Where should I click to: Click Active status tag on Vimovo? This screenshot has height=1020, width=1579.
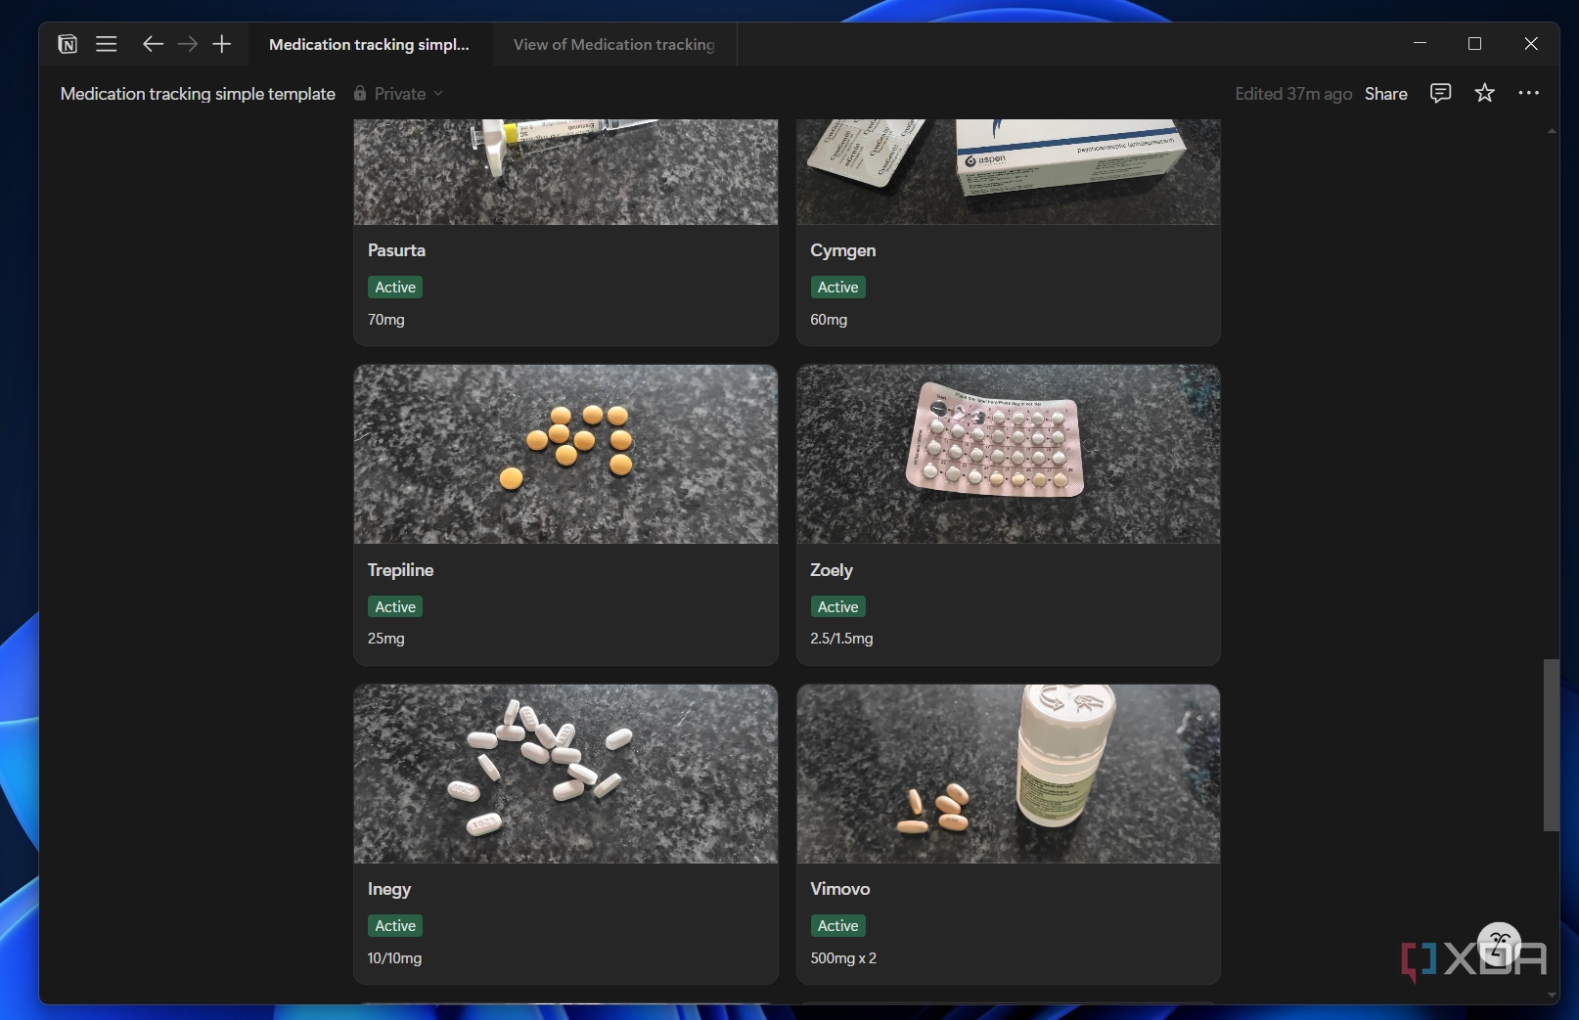click(x=837, y=926)
